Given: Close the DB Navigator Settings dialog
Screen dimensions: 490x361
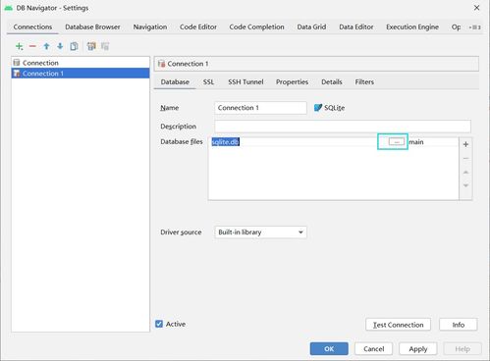Looking at the screenshot, I should 477,8.
